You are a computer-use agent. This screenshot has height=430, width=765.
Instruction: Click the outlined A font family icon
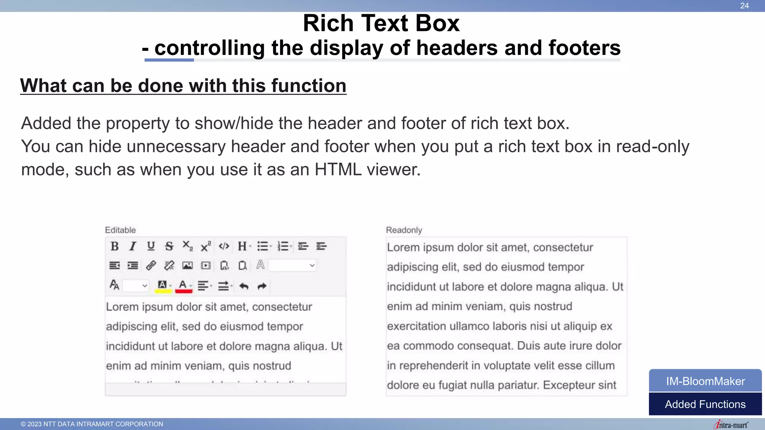(x=260, y=265)
